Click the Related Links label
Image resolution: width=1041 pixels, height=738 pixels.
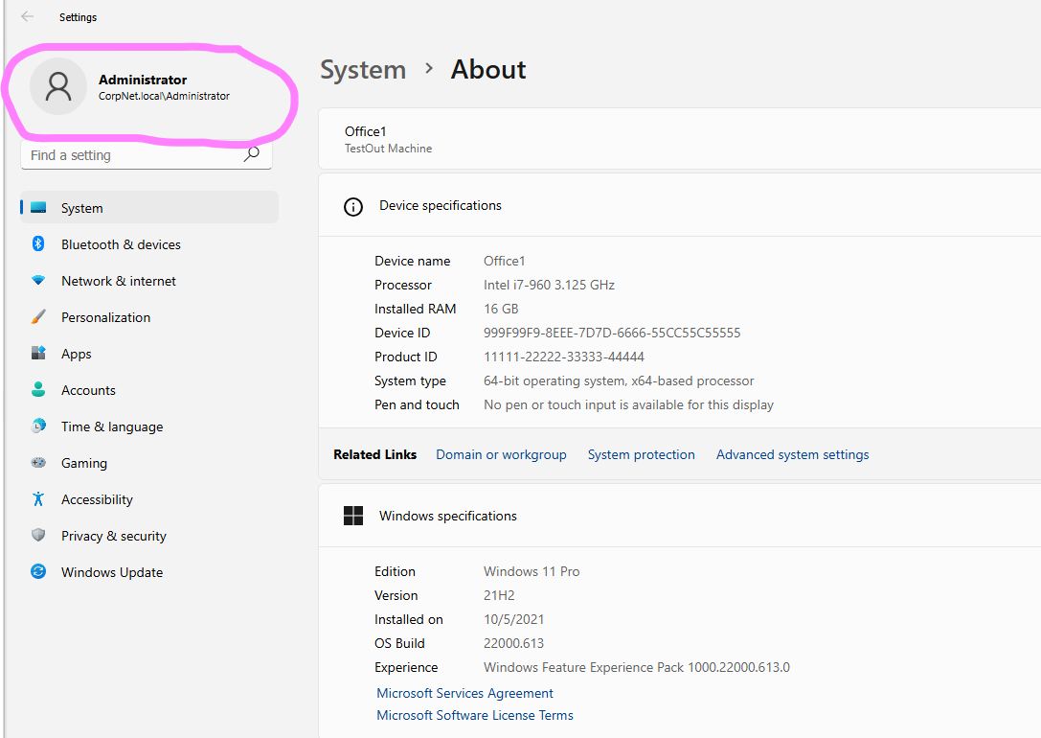(375, 454)
